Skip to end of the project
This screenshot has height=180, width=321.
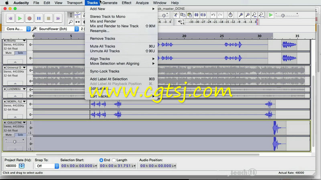[58, 18]
